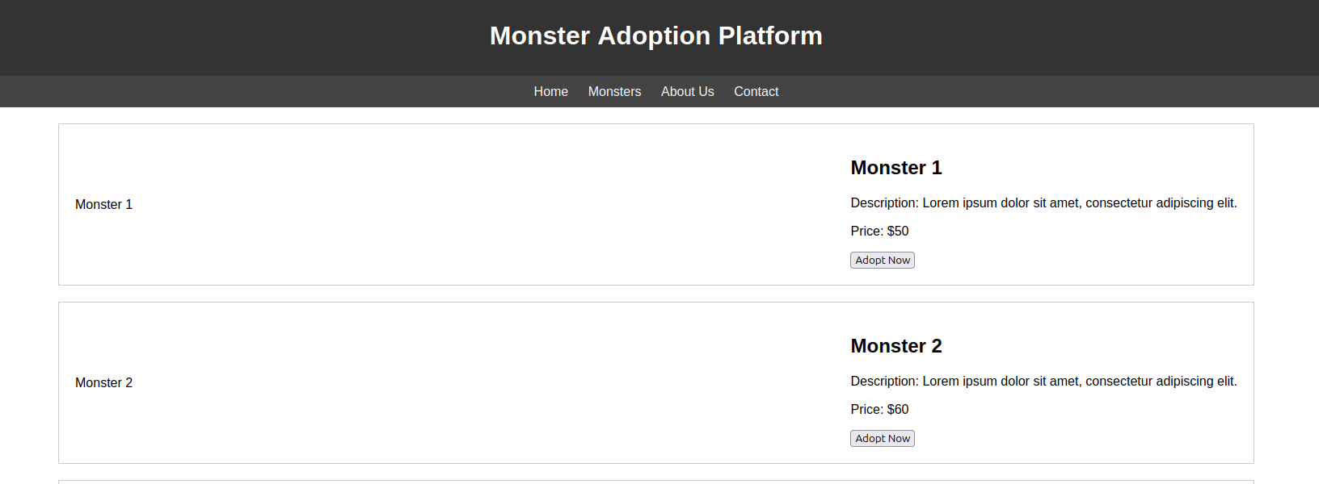This screenshot has height=484, width=1319.
Task: Click the "Description:" label in Monster 1 card
Action: 884,203
